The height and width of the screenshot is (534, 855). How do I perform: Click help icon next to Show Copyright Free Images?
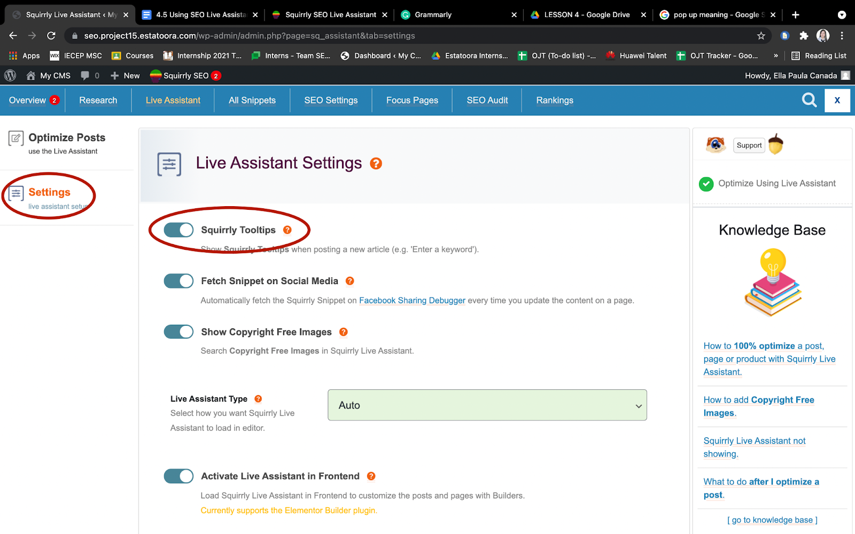344,332
